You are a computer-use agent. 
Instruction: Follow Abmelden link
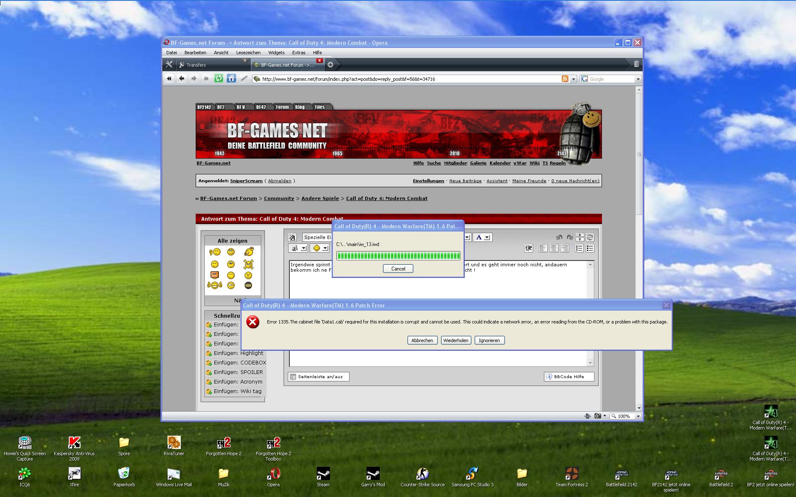point(279,181)
